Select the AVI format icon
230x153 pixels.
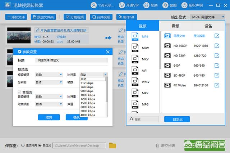(135, 70)
